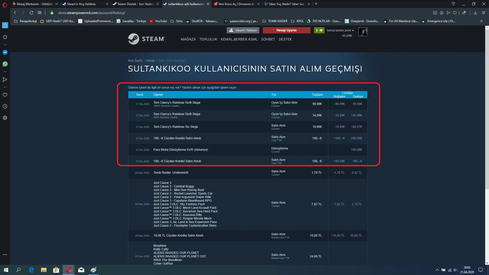Open Settings via the sidebar gear icon
This screenshot has height=275, width=489.
[x=5, y=118]
